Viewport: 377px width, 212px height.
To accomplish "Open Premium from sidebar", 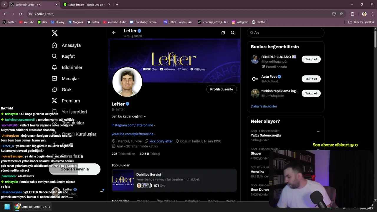I will [66, 101].
